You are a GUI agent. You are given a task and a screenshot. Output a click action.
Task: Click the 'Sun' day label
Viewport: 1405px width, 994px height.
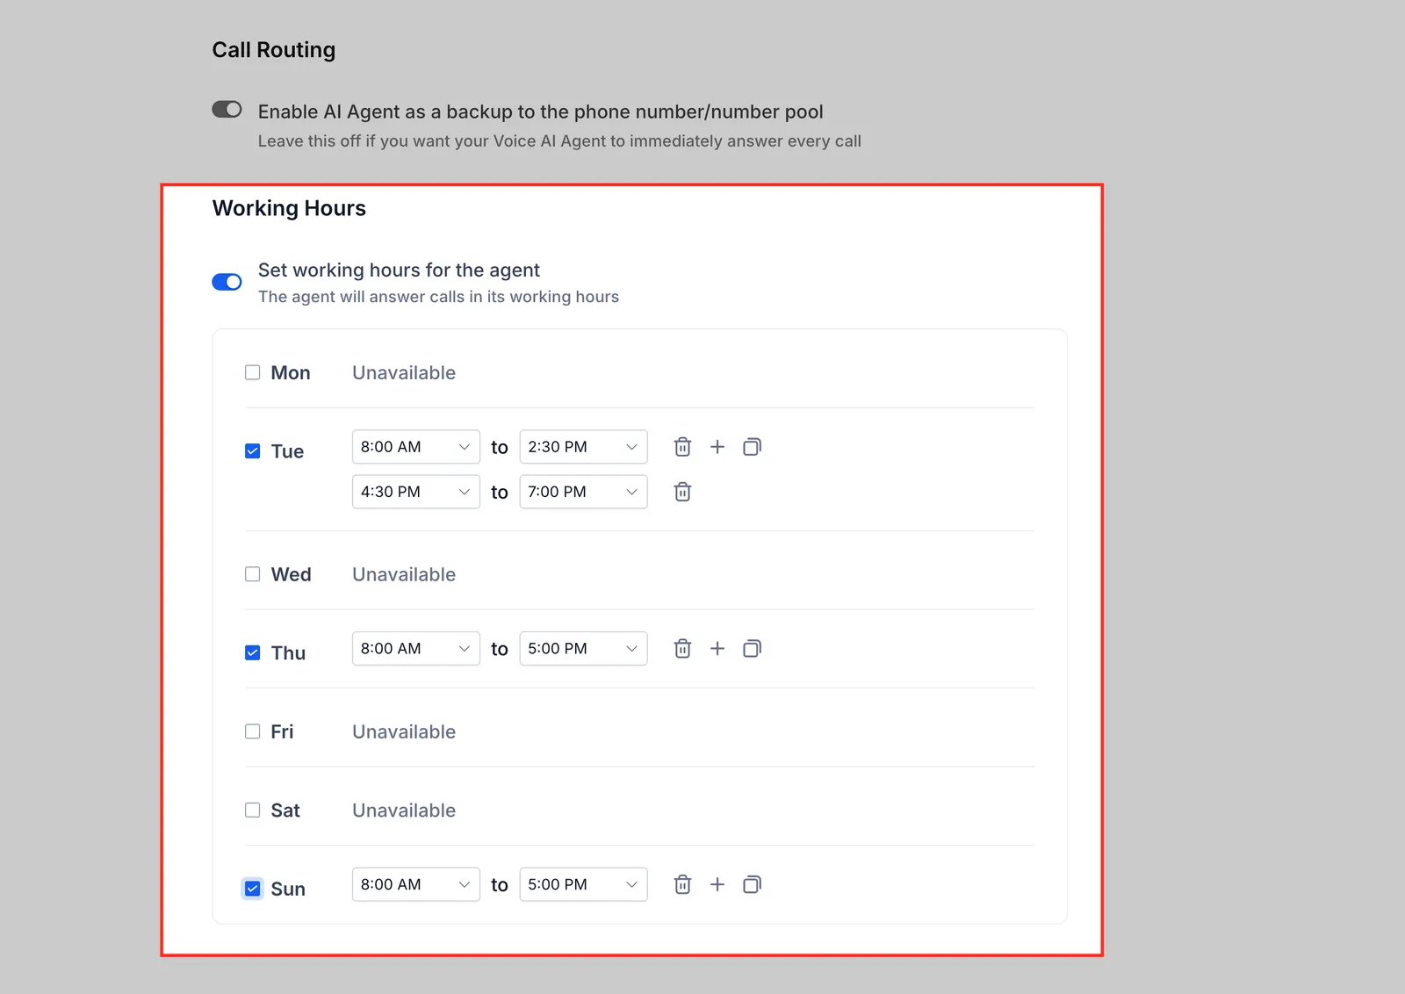pyautogui.click(x=288, y=889)
